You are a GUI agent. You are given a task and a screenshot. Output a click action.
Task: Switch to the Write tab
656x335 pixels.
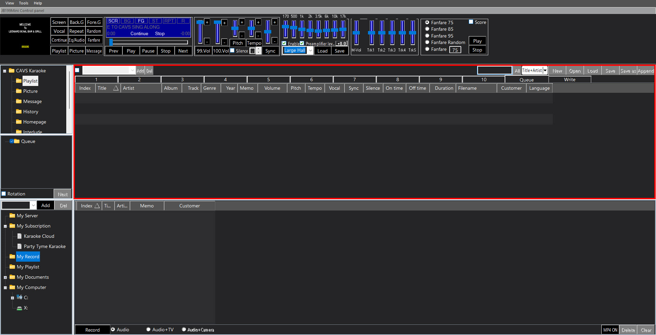[x=570, y=79]
